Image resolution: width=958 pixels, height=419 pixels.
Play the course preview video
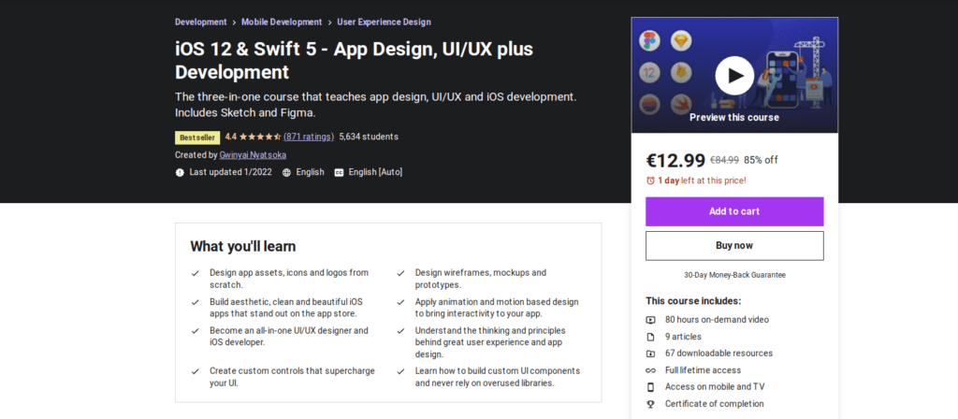(734, 76)
